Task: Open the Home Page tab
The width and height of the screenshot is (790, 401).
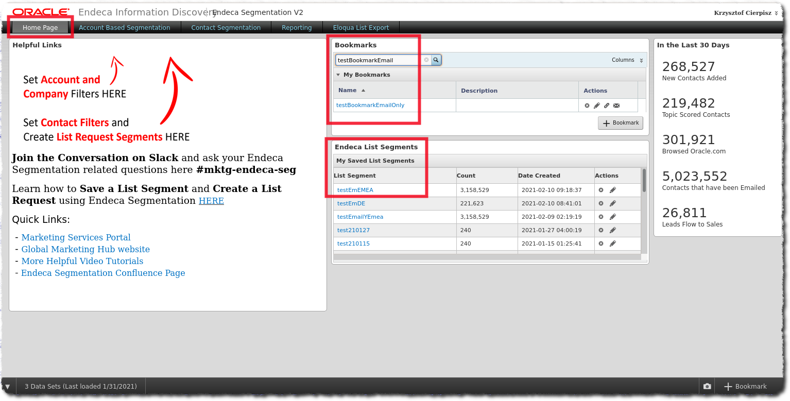Action: click(40, 27)
